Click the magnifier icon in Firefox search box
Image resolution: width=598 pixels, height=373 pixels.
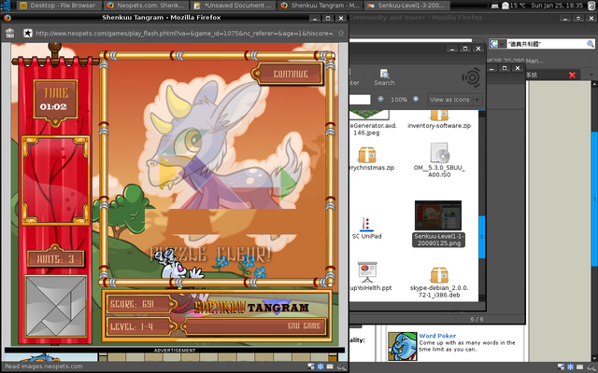point(590,44)
